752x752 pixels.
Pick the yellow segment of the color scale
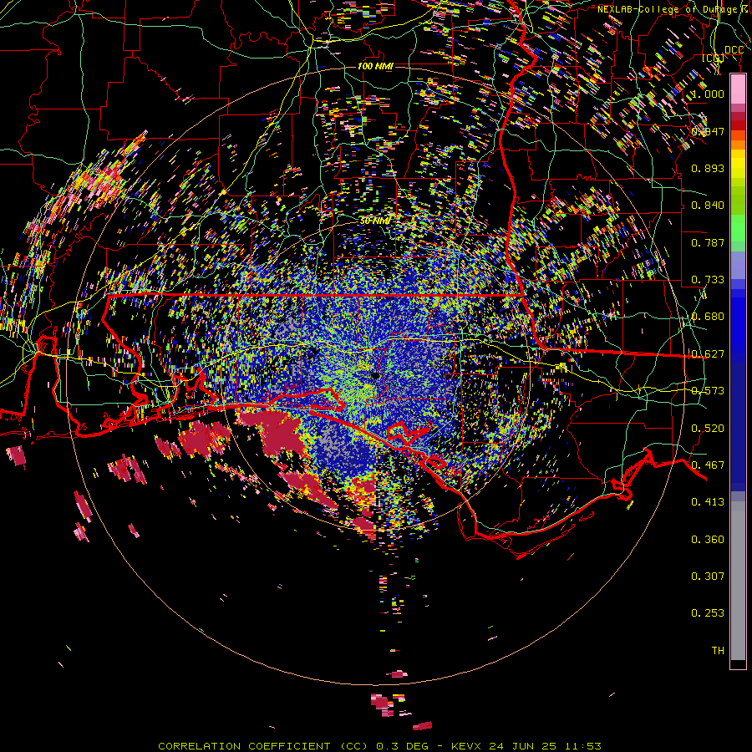[738, 164]
